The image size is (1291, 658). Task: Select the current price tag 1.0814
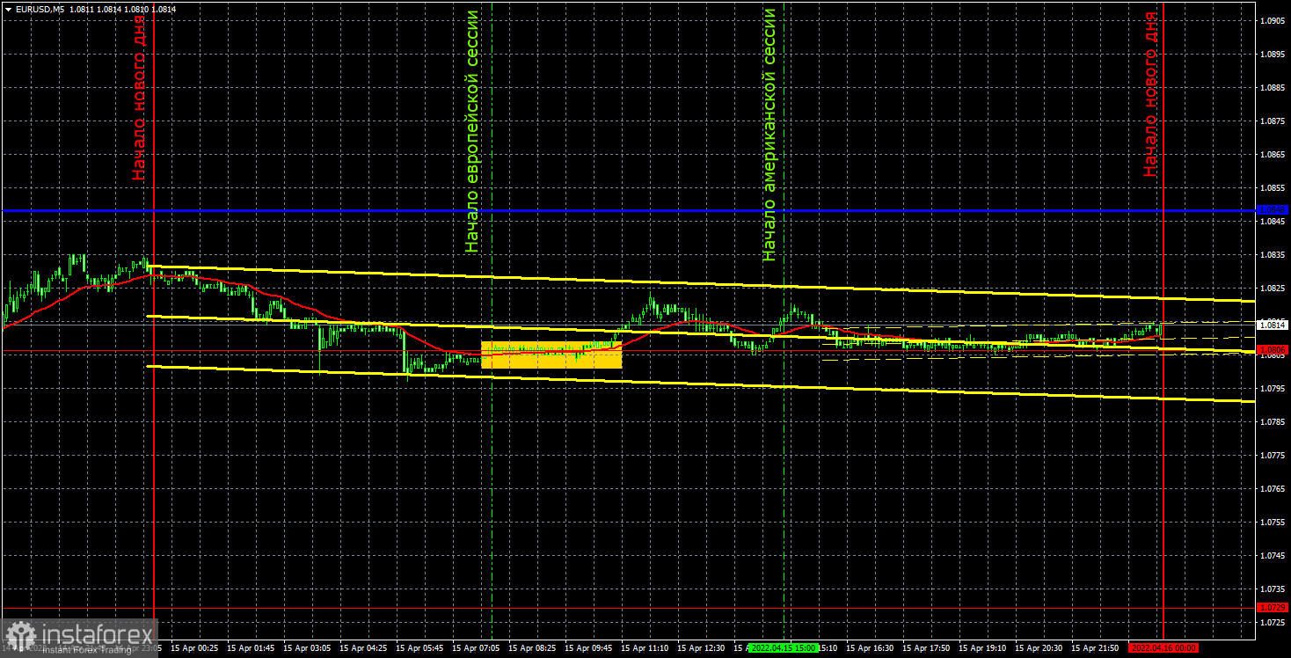coord(1273,325)
